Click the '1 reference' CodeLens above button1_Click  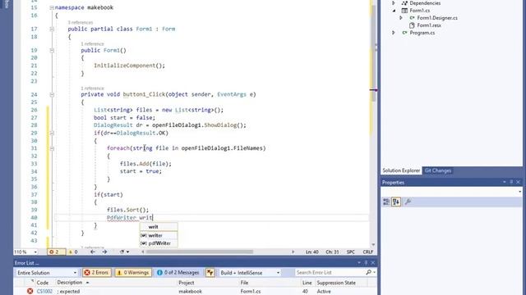(x=92, y=88)
